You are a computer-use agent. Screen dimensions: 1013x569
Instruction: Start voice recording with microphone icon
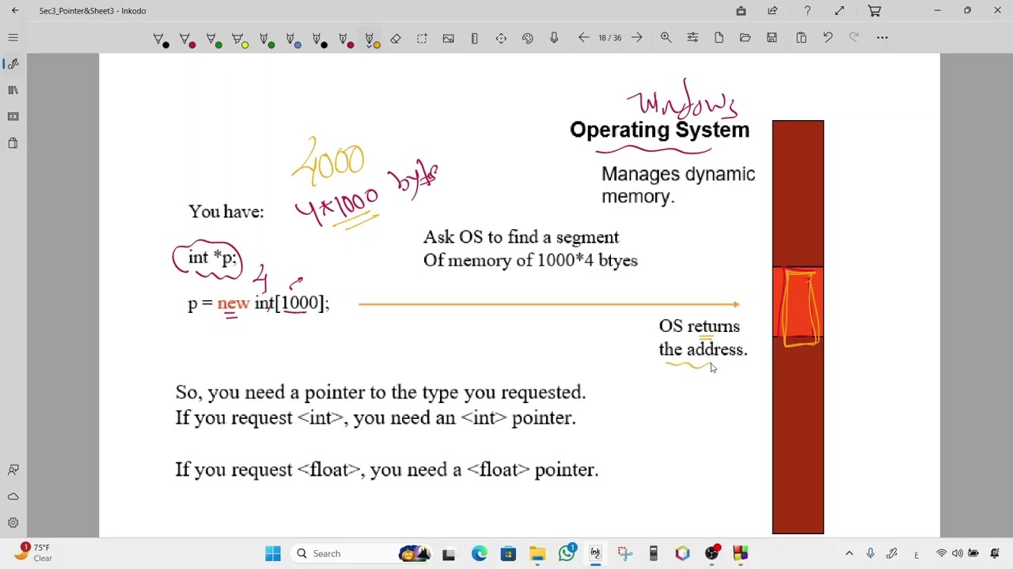(554, 38)
